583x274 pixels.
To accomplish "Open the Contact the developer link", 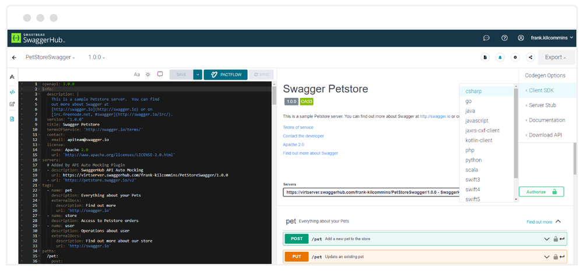I will click(x=303, y=136).
